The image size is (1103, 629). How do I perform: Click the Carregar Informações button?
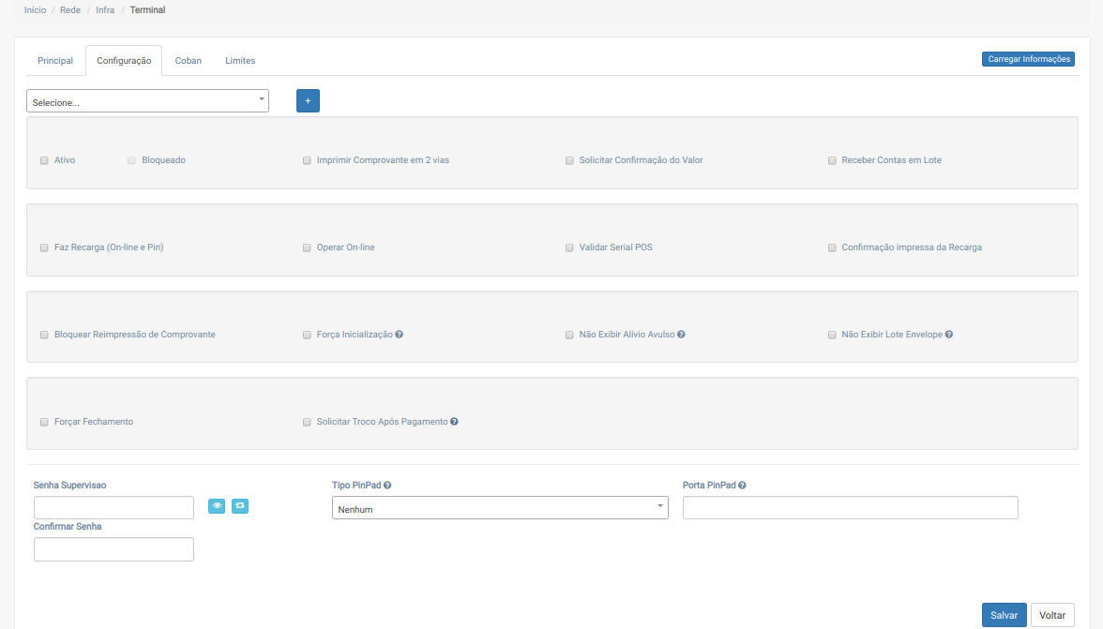coord(1028,59)
